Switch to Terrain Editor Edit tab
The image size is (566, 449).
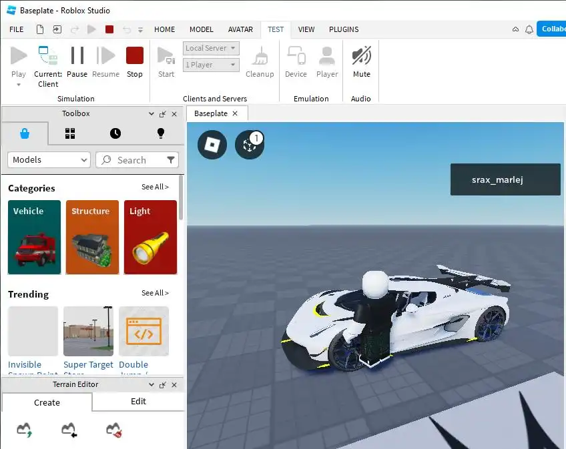[x=138, y=402]
